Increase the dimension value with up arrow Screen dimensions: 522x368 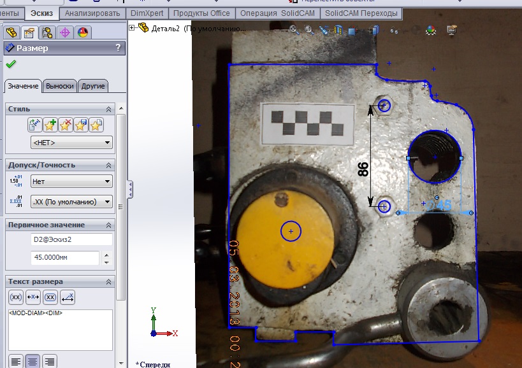106,255
